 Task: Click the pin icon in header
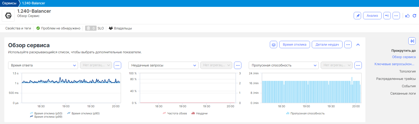pyautogui.click(x=357, y=16)
